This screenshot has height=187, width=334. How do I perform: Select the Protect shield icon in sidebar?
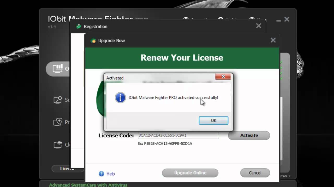coord(58,122)
